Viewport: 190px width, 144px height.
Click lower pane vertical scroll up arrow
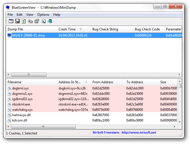tap(180, 81)
